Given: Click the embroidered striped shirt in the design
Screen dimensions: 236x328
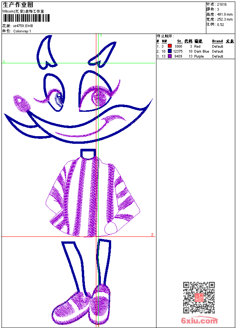Looking at the screenshot, I should click(x=93, y=197).
